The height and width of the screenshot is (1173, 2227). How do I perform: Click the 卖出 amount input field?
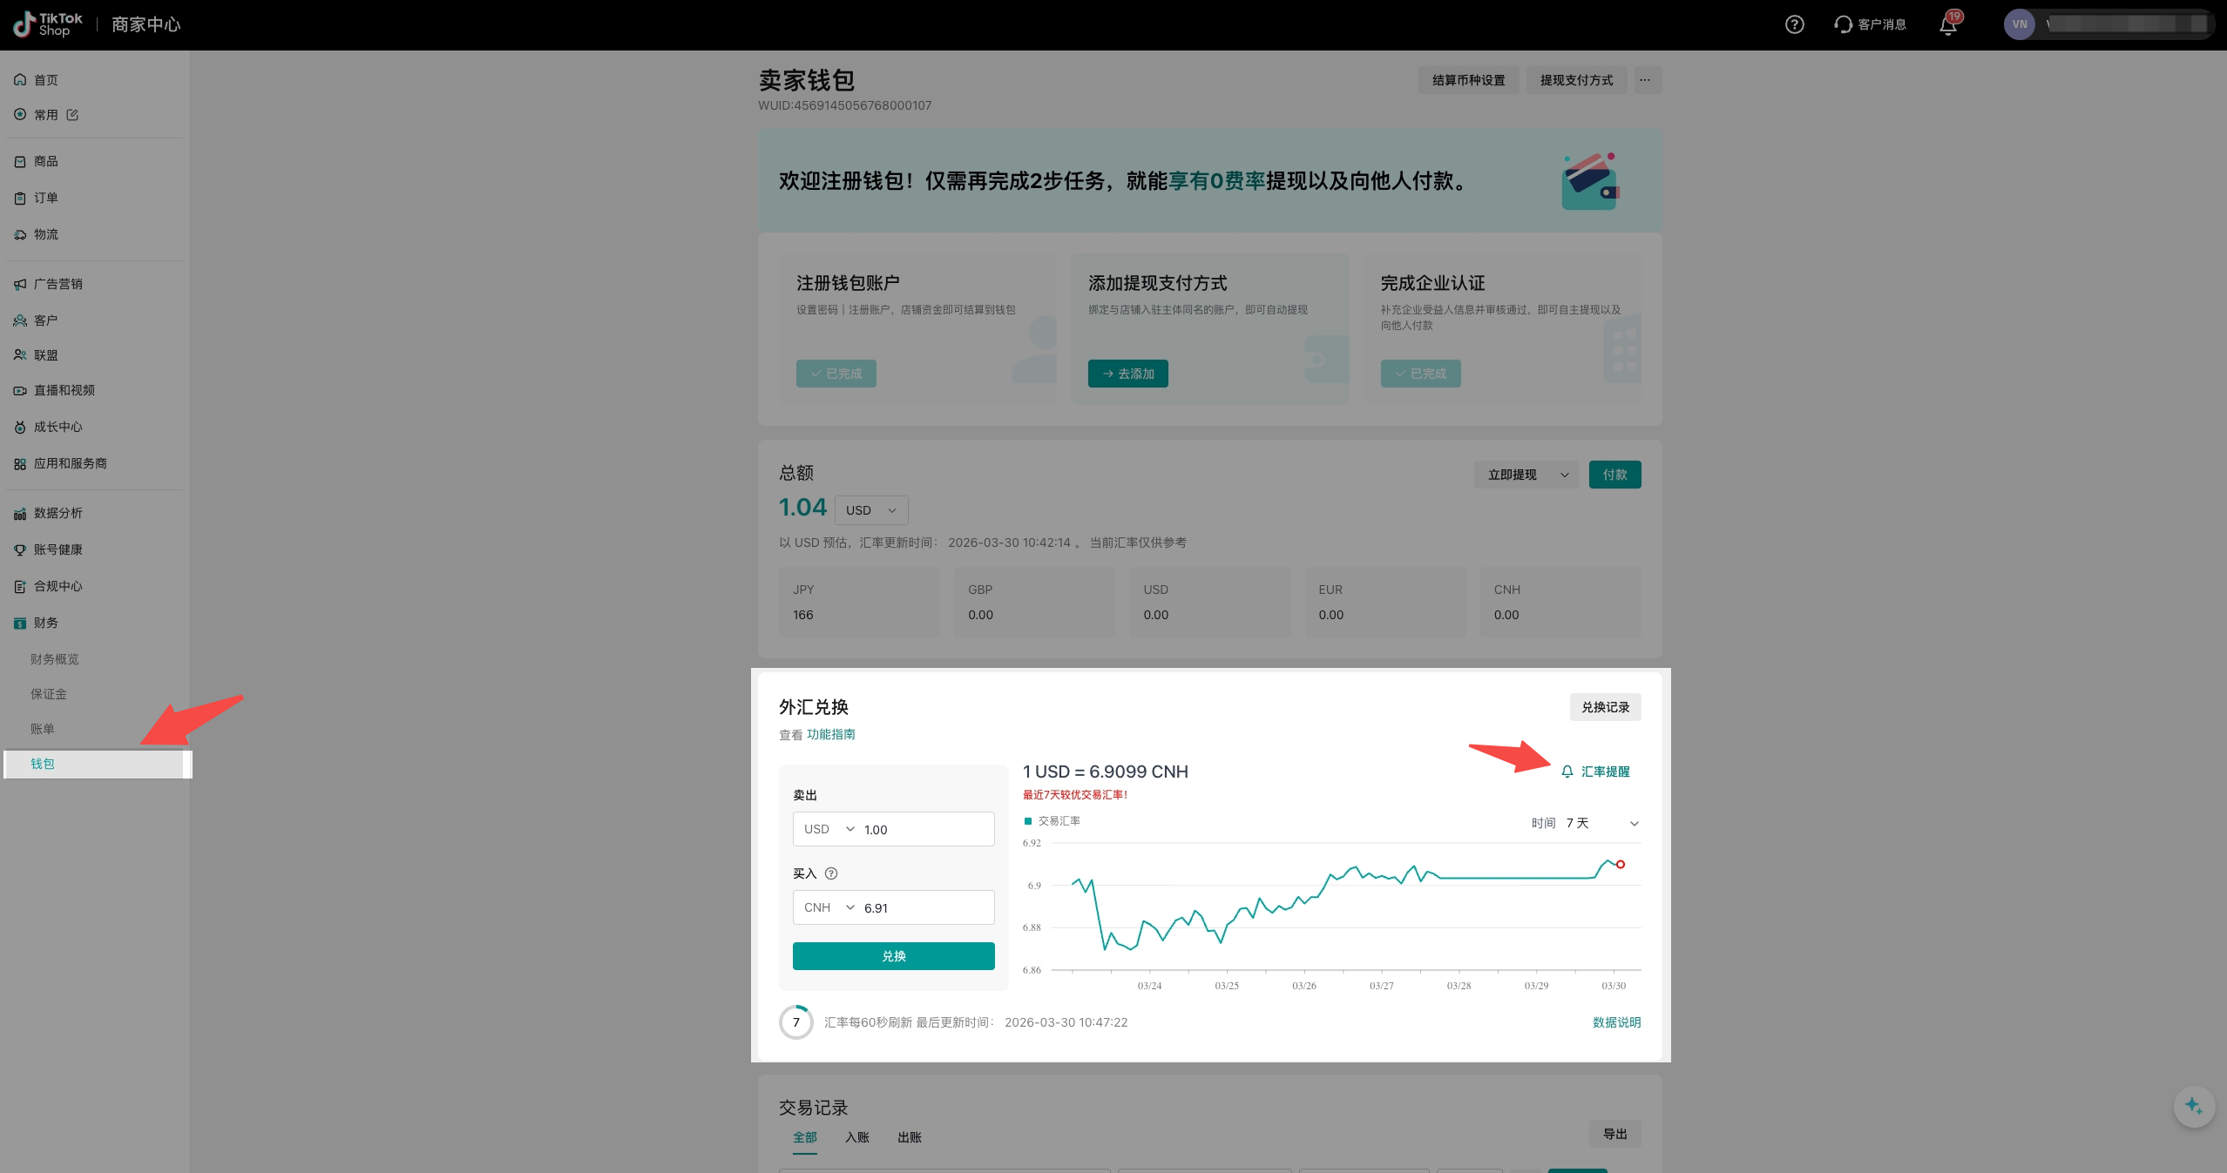924,829
